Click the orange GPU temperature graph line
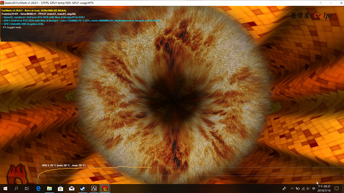This screenshot has height=193, width=344. (x=94, y=168)
